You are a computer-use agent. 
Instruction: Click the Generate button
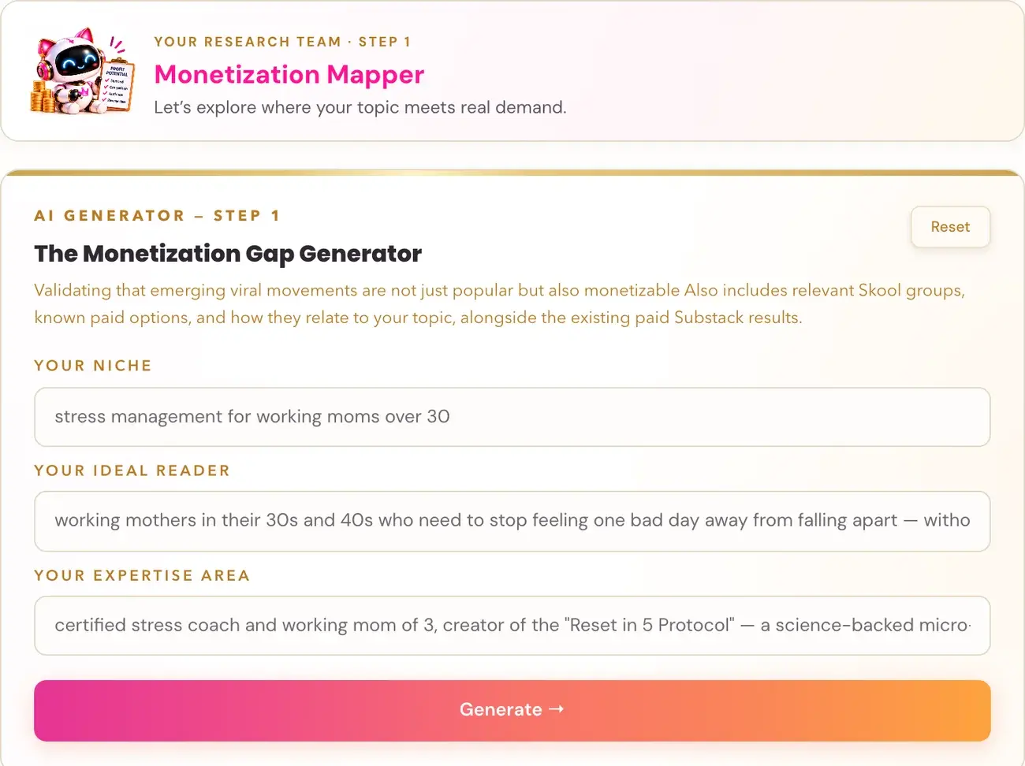(512, 710)
